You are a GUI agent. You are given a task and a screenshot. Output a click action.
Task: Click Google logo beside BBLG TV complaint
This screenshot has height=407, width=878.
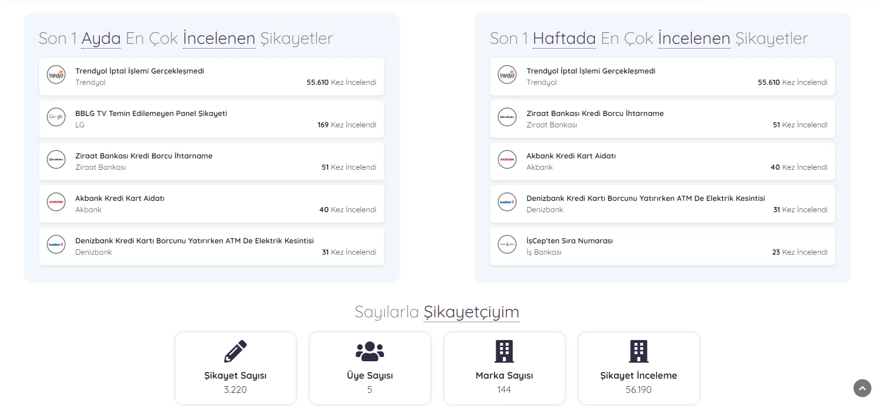[56, 117]
